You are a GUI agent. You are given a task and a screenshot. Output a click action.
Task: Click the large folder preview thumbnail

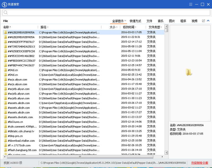point(189,72)
